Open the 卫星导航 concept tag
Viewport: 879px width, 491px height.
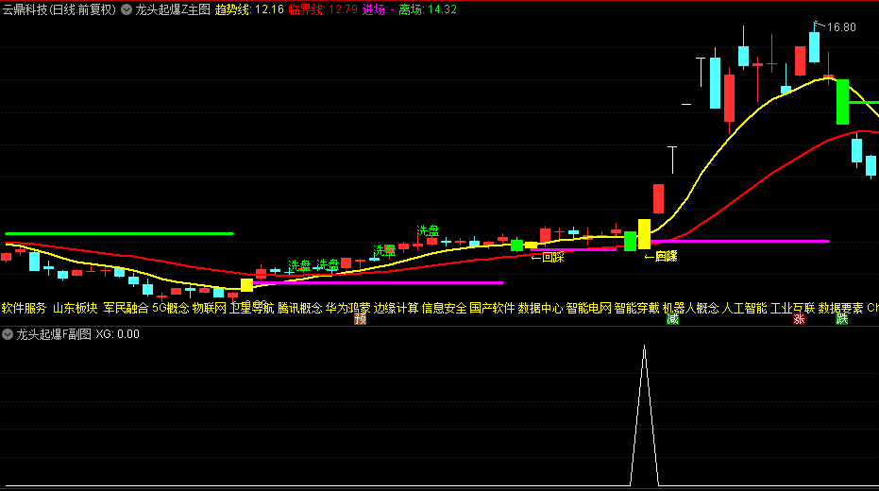coord(252,308)
